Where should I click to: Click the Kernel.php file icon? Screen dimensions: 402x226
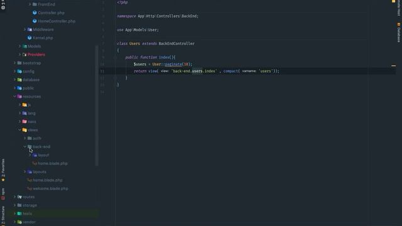(x=30, y=38)
